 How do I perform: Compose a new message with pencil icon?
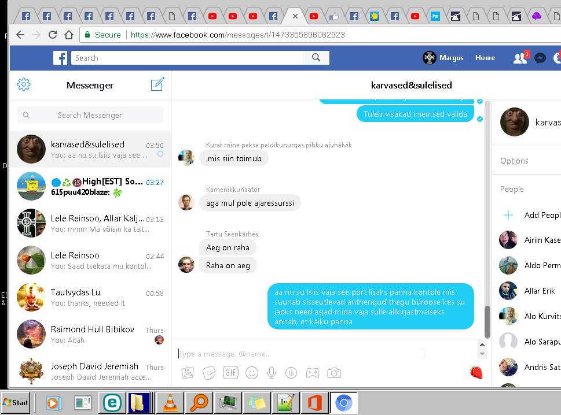(x=157, y=84)
